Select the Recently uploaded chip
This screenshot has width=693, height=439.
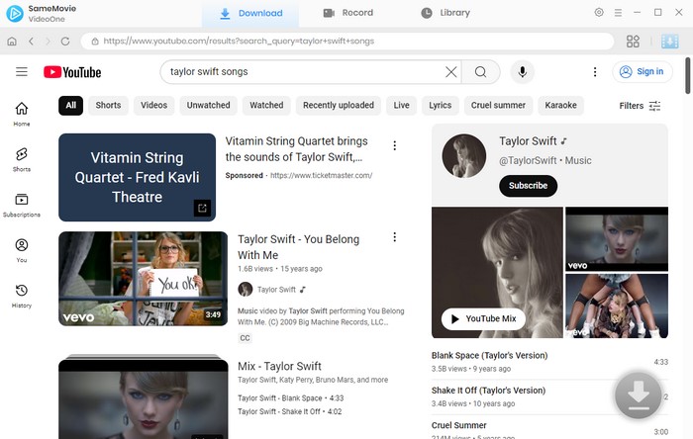click(339, 106)
